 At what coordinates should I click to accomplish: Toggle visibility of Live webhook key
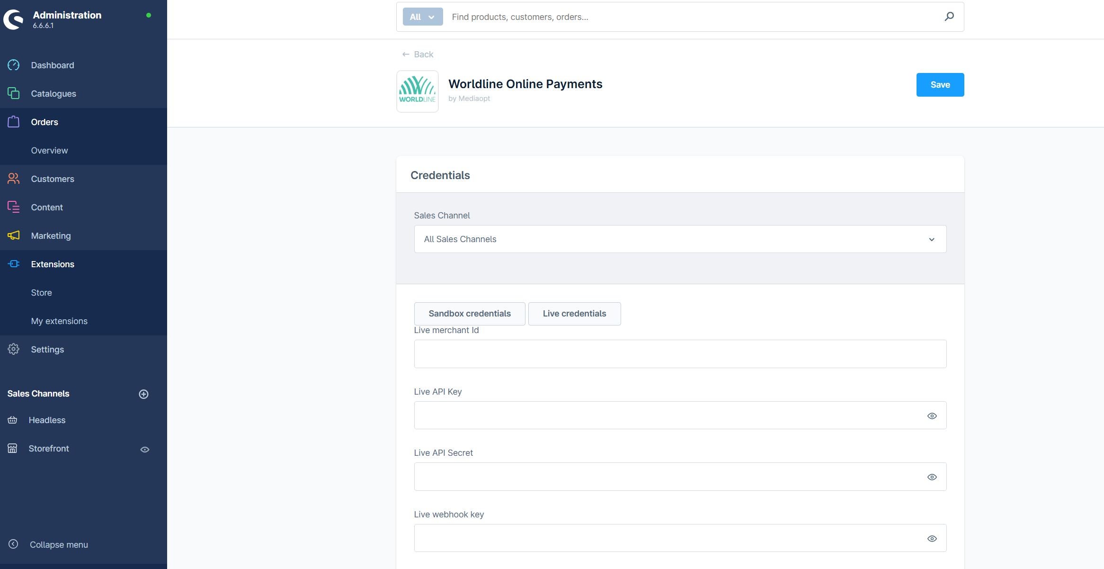tap(931, 539)
